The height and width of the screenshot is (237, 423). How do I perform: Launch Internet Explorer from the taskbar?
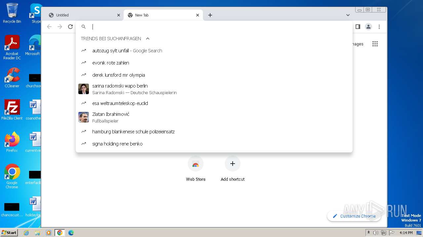click(26, 233)
